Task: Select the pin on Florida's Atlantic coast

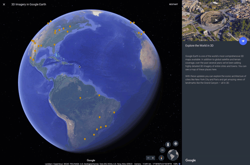Action: (x=55, y=45)
